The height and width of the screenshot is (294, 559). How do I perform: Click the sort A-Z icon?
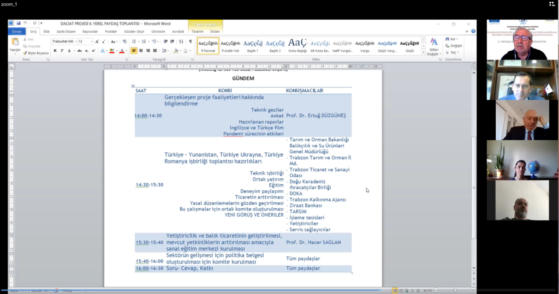[182, 41]
